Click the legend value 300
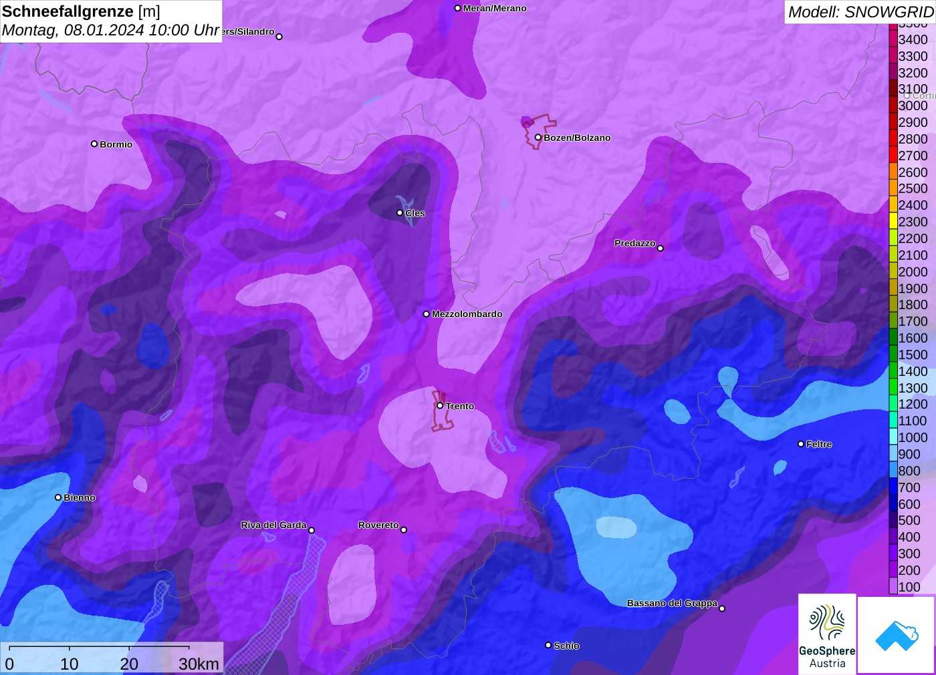The height and width of the screenshot is (675, 936). click(x=909, y=553)
